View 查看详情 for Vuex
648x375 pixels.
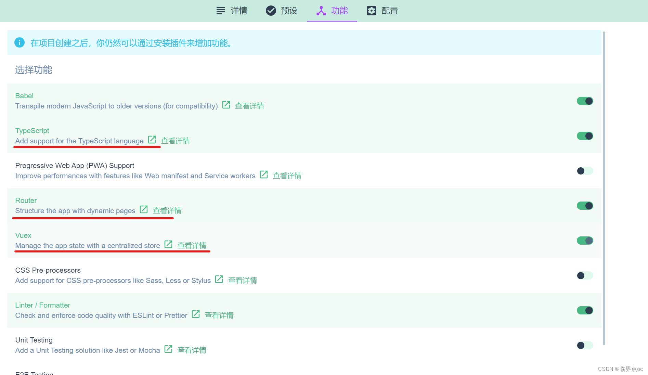[x=192, y=246]
